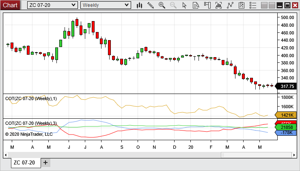Open the strategies icon
300x171 pixels.
click(231, 5)
